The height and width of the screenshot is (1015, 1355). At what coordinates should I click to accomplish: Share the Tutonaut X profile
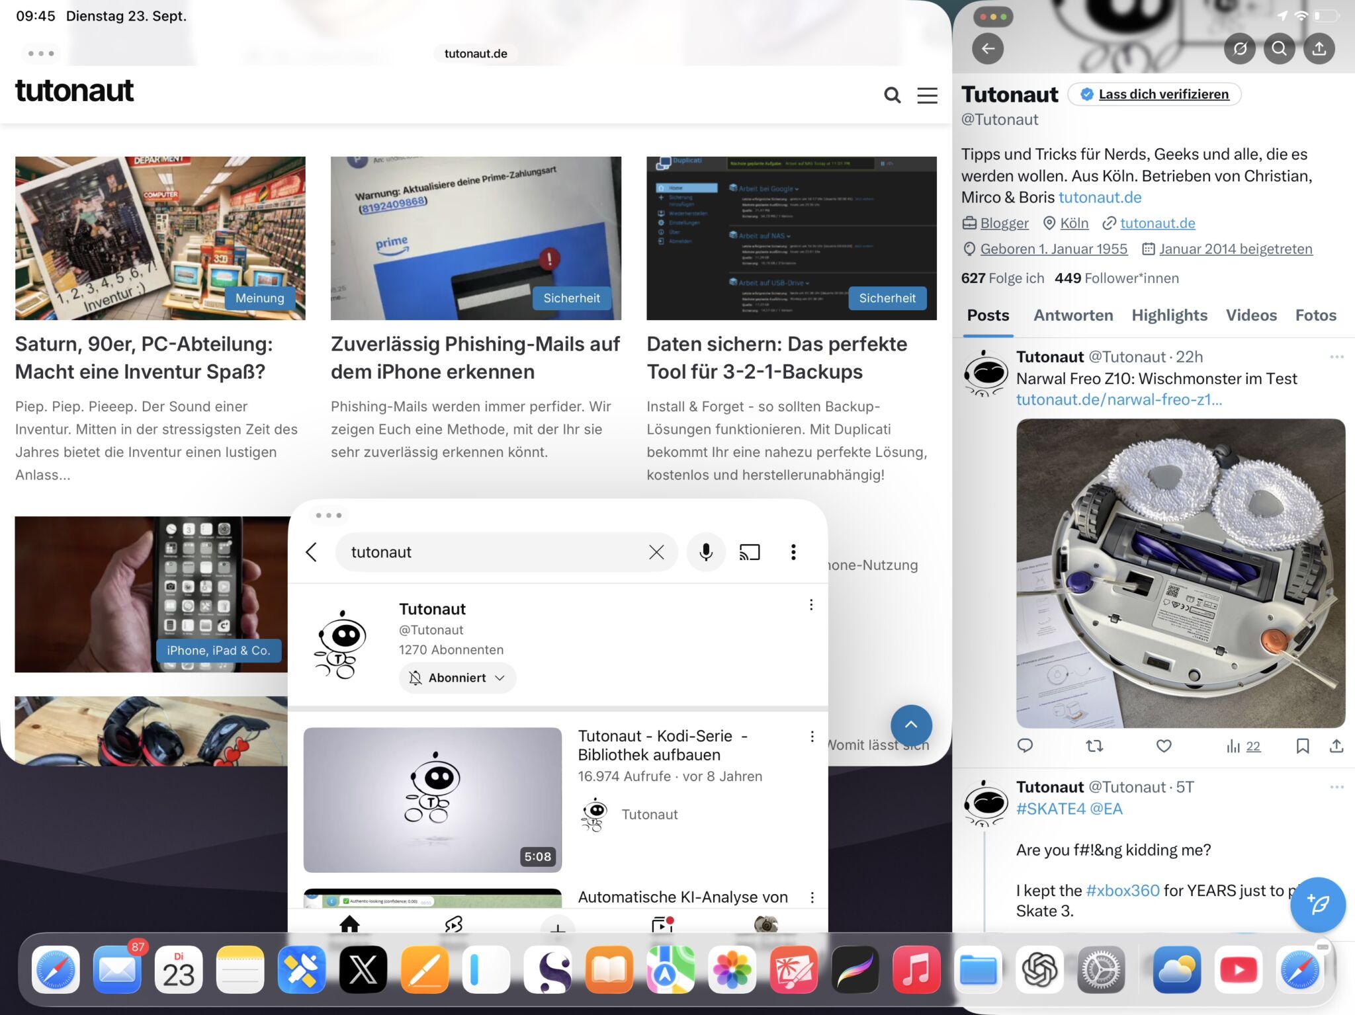[1319, 49]
